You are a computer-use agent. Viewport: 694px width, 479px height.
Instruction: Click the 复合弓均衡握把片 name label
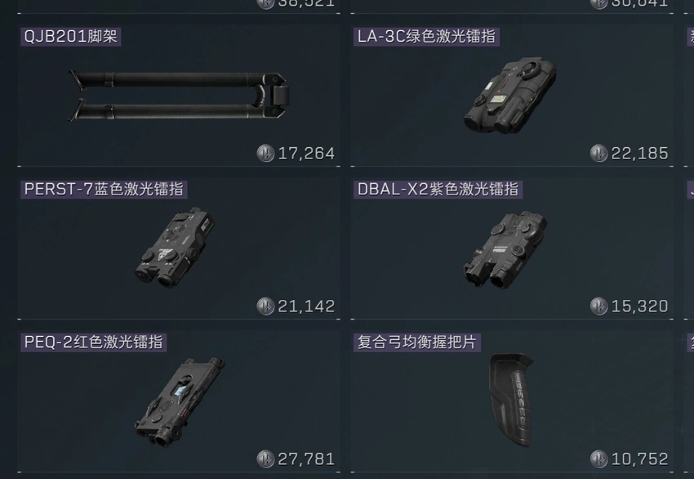tap(417, 342)
